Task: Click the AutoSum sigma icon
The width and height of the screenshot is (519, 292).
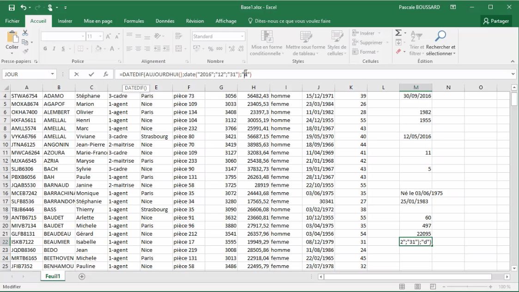Action: [398, 33]
